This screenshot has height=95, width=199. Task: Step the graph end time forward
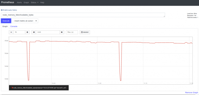[x=62, y=32]
